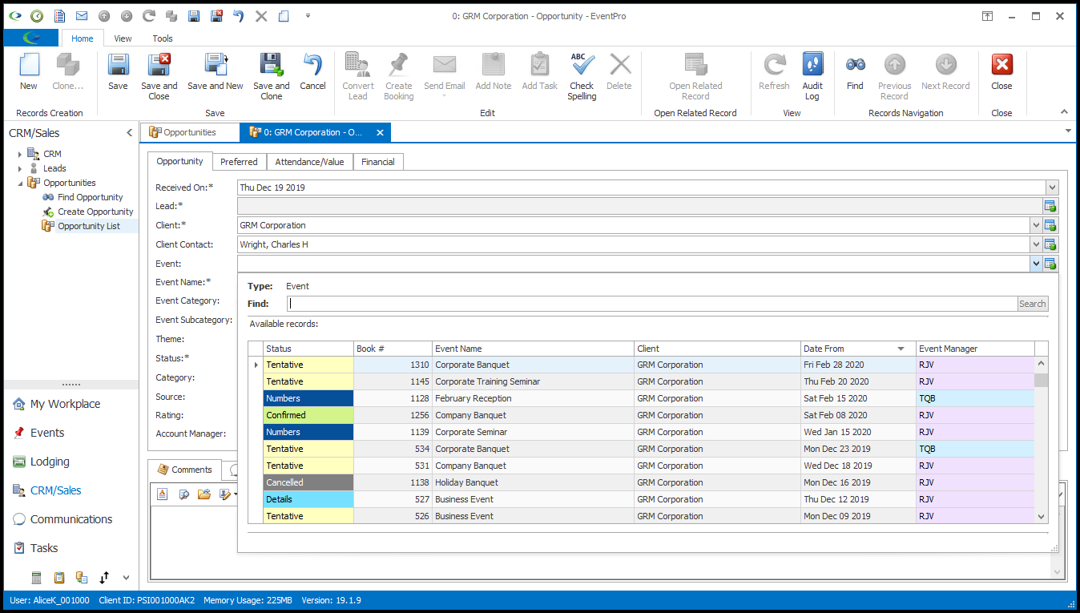Click Save and New in ribbon

[216, 71]
